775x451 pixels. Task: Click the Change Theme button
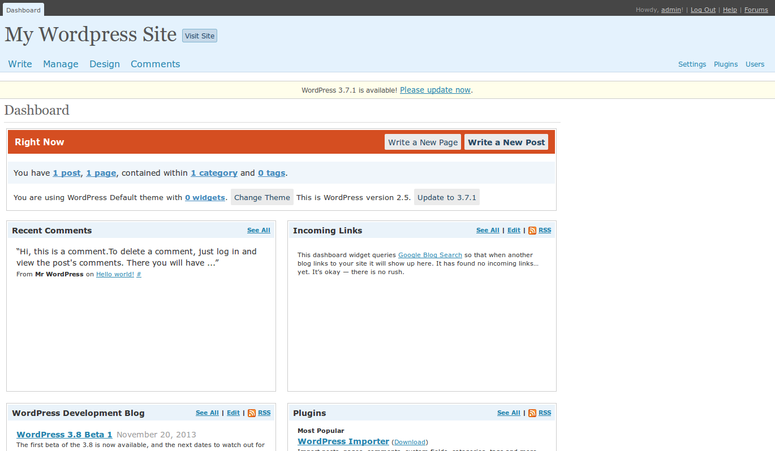[x=262, y=197]
